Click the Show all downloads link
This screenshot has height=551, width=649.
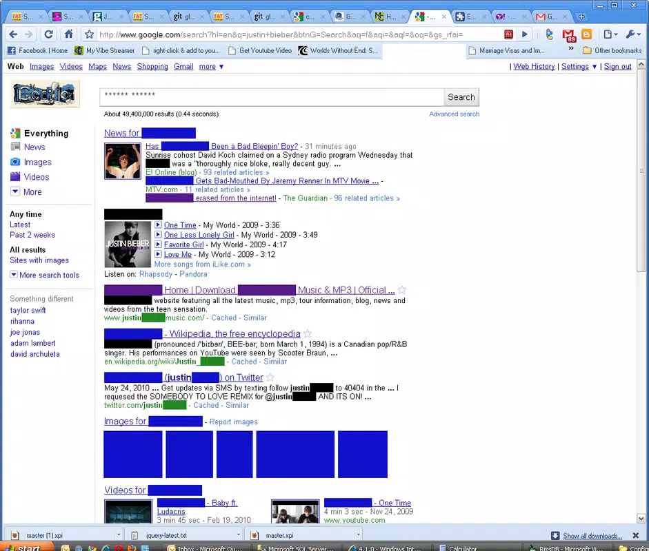[x=592, y=536]
